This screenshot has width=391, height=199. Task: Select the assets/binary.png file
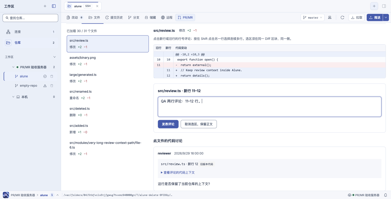108,61
